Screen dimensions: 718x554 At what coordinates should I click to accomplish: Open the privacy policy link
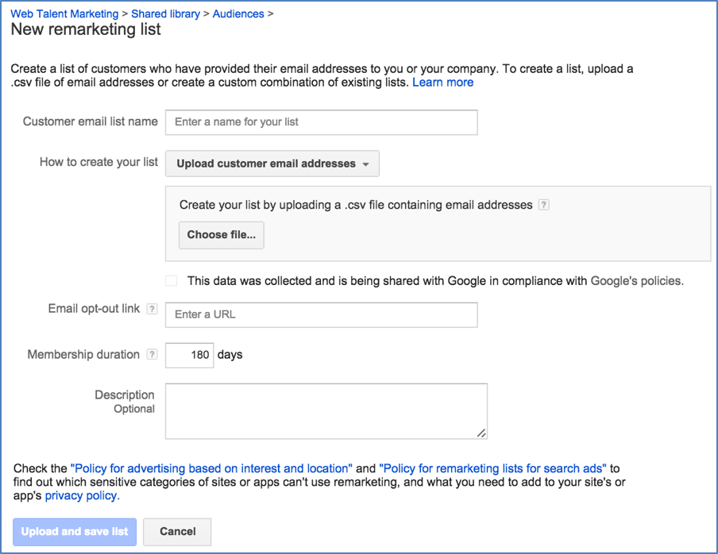[x=82, y=496]
